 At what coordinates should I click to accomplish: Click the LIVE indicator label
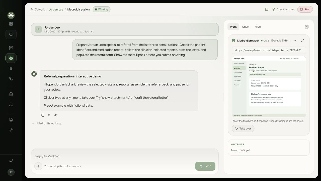265,40
